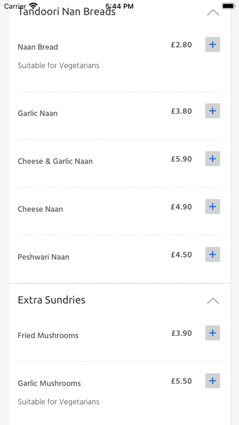Open the Naan Bread item details
239x425 pixels.
pos(38,47)
